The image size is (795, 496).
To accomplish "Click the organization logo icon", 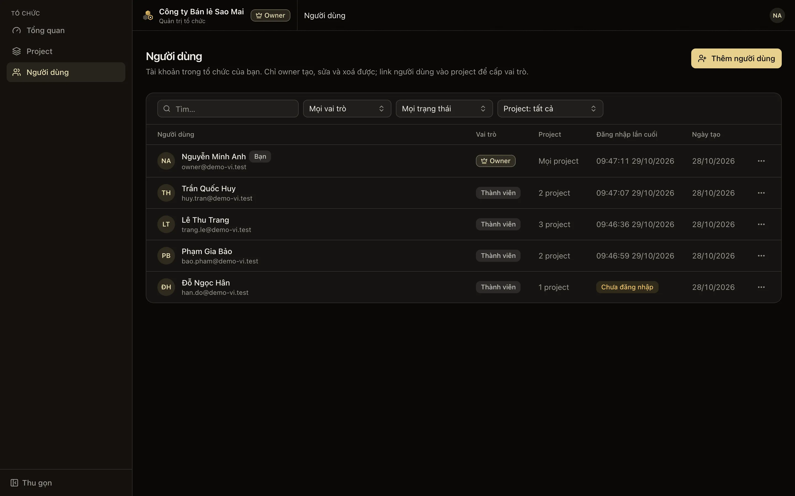I will pyautogui.click(x=148, y=15).
